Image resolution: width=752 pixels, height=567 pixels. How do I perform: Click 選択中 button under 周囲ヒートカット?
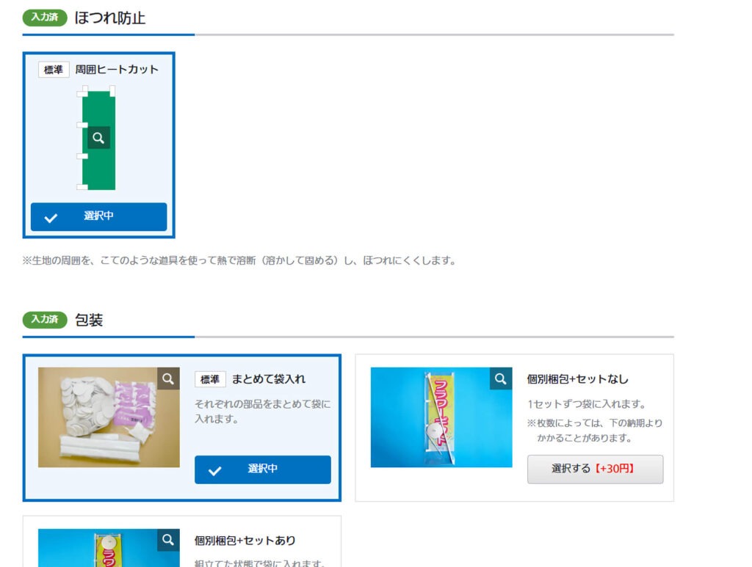pyautogui.click(x=99, y=216)
